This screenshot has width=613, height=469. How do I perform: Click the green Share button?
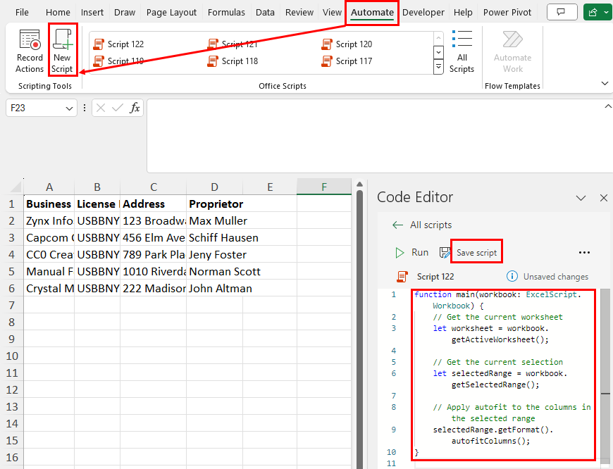pyautogui.click(x=593, y=12)
